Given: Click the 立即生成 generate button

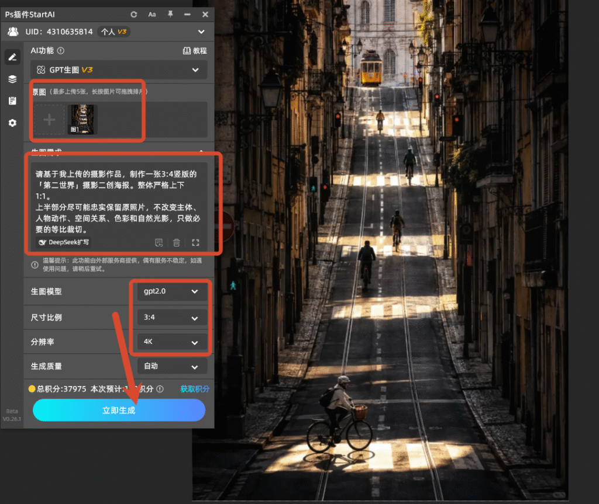Looking at the screenshot, I should pos(119,411).
